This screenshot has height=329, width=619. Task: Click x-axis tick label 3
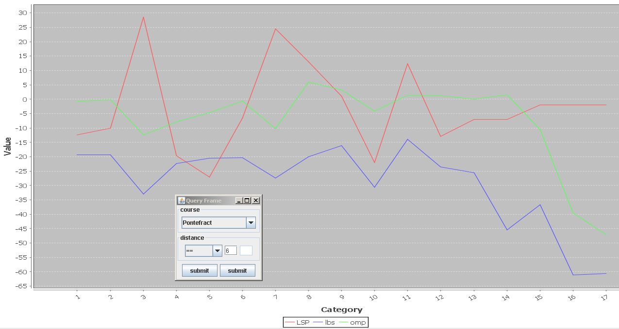pyautogui.click(x=143, y=296)
